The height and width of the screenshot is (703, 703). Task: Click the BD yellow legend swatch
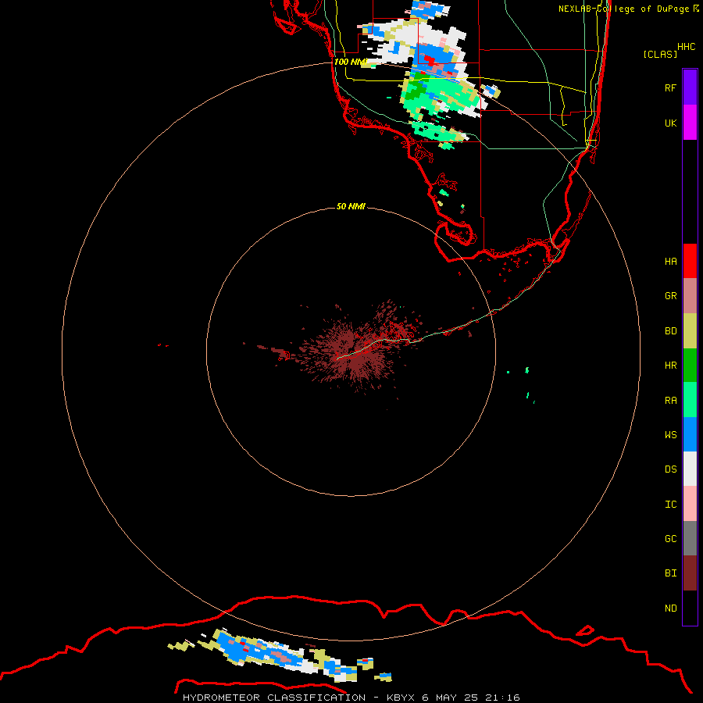tap(690, 331)
